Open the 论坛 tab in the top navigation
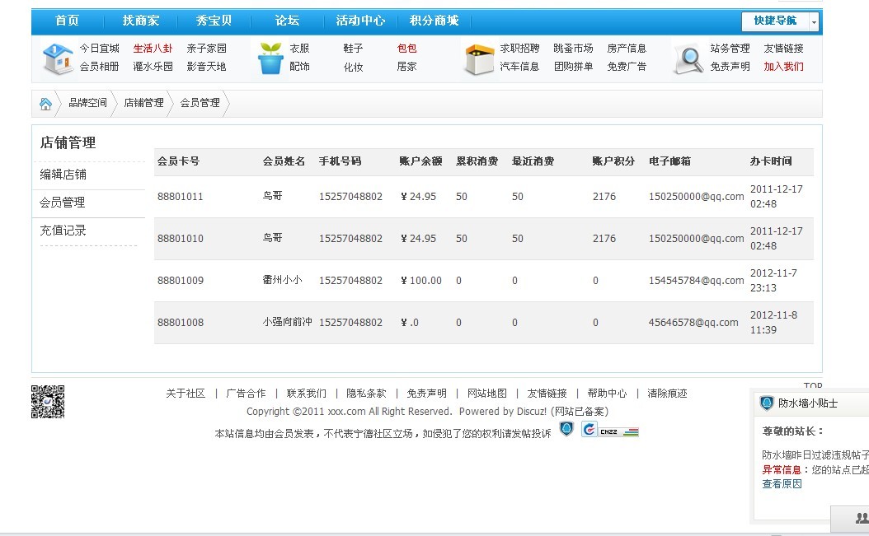Screen dimensions: 869x536 tap(287, 21)
